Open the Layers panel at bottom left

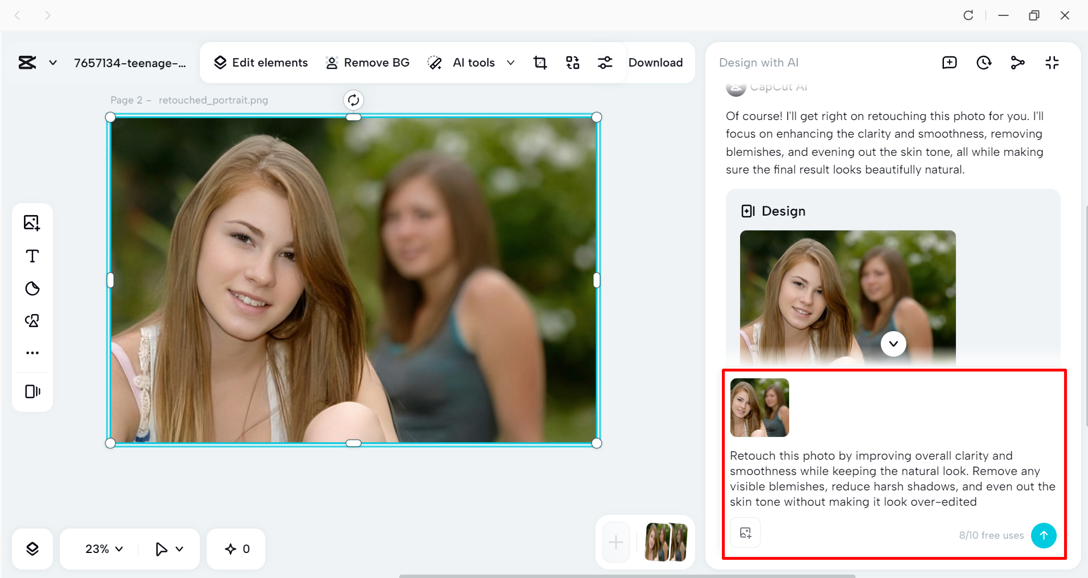point(32,548)
